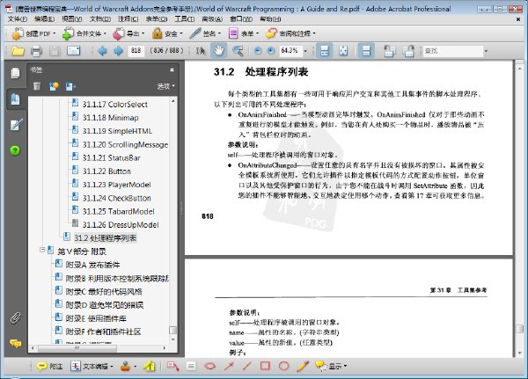Image resolution: width=528 pixels, height=379 pixels.
Task: Open the 显示 Show dropdown in comment bar
Action: 331,366
